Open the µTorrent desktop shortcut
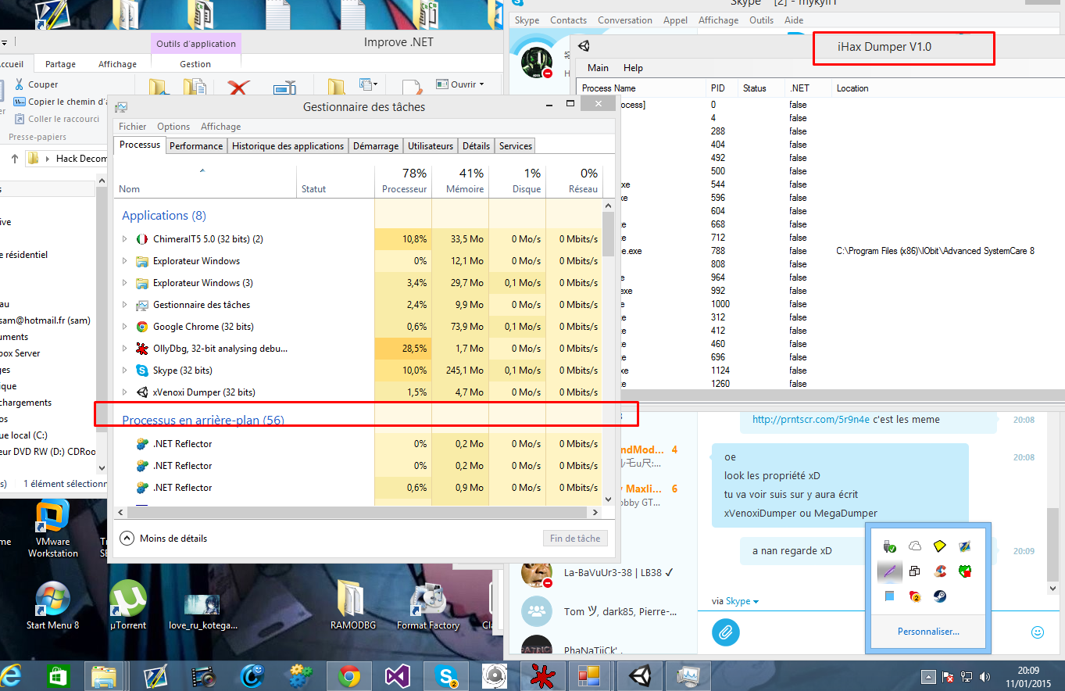The height and width of the screenshot is (691, 1065). tap(128, 605)
